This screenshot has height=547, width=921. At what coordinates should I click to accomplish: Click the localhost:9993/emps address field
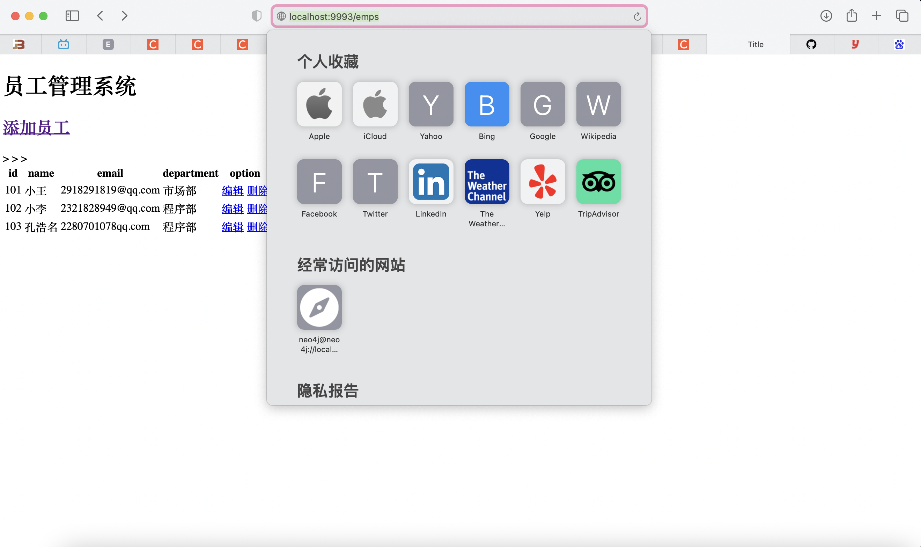[459, 16]
